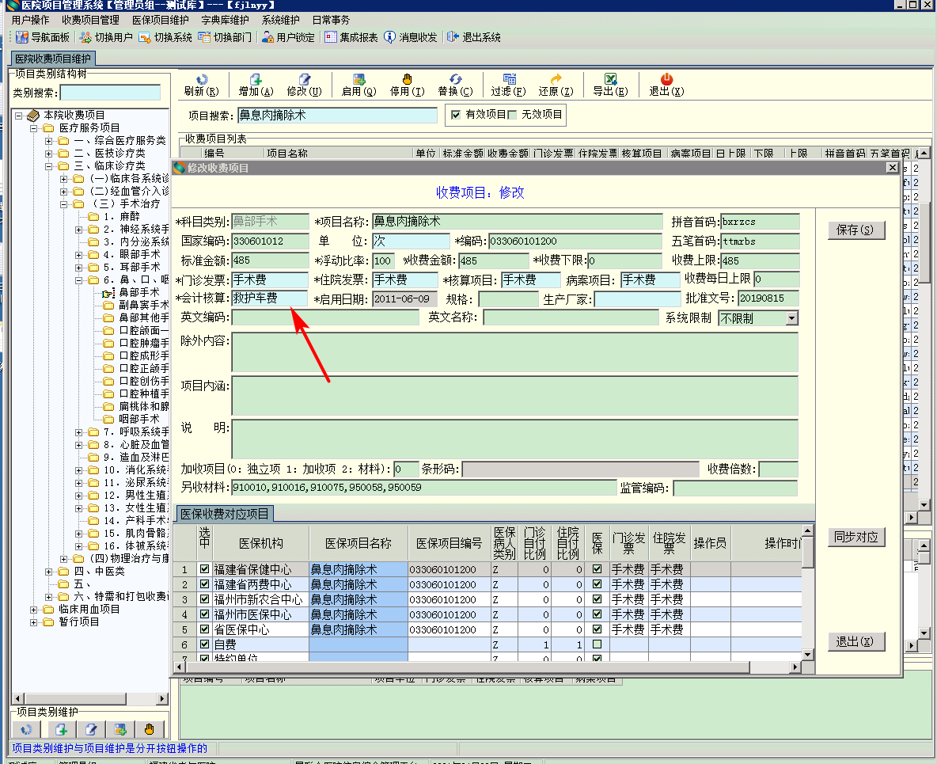The width and height of the screenshot is (937, 764).
Task: Toggle 医保 checkbox for 福州市医保中心 row
Action: point(597,614)
